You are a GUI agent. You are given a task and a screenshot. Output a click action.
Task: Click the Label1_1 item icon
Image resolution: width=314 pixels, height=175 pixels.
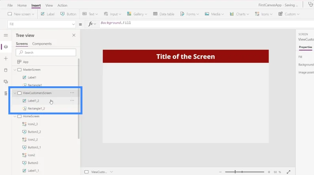click(24, 171)
